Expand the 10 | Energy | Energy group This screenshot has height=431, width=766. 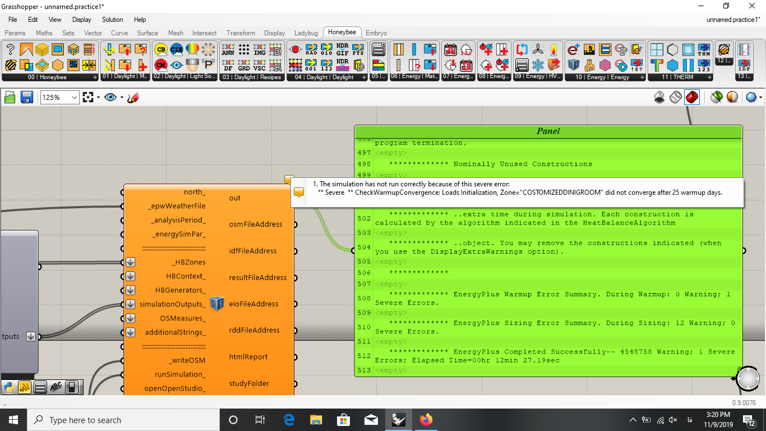point(642,77)
